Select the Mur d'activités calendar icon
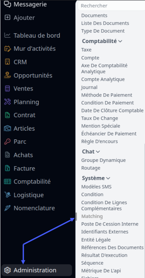 (x=8, y=49)
